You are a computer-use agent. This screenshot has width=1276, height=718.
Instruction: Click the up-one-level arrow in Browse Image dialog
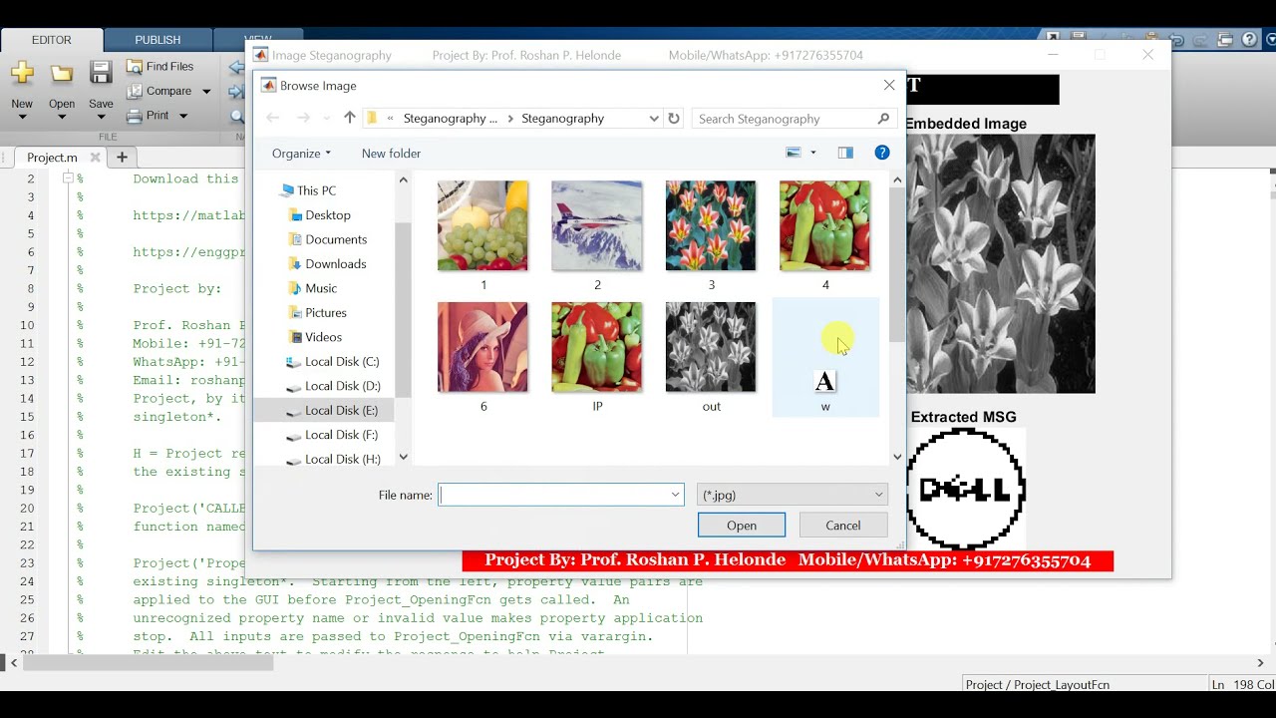350,118
